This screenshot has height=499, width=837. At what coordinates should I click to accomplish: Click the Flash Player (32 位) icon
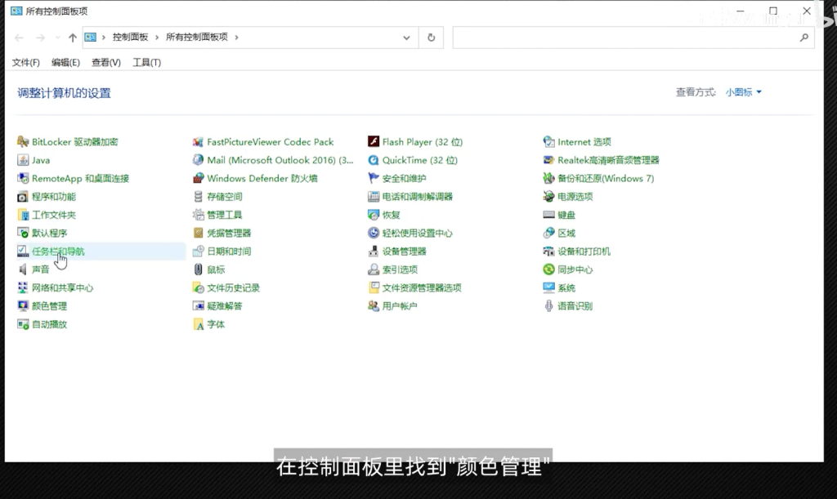pyautogui.click(x=373, y=142)
